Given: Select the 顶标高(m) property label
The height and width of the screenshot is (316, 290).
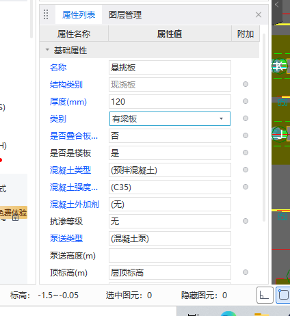Looking at the screenshot, I should [68, 273].
